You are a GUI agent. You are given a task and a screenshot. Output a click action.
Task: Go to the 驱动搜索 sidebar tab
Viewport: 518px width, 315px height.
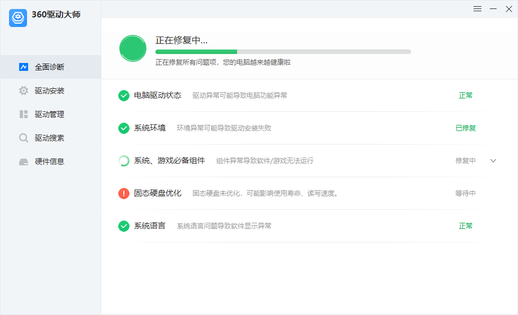(x=51, y=138)
